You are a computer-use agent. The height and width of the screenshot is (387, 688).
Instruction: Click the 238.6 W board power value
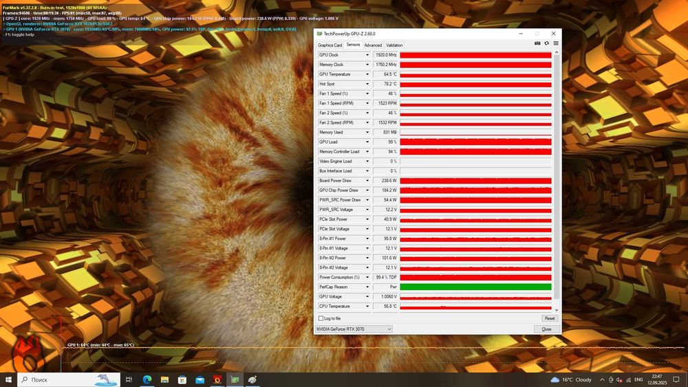click(385, 181)
